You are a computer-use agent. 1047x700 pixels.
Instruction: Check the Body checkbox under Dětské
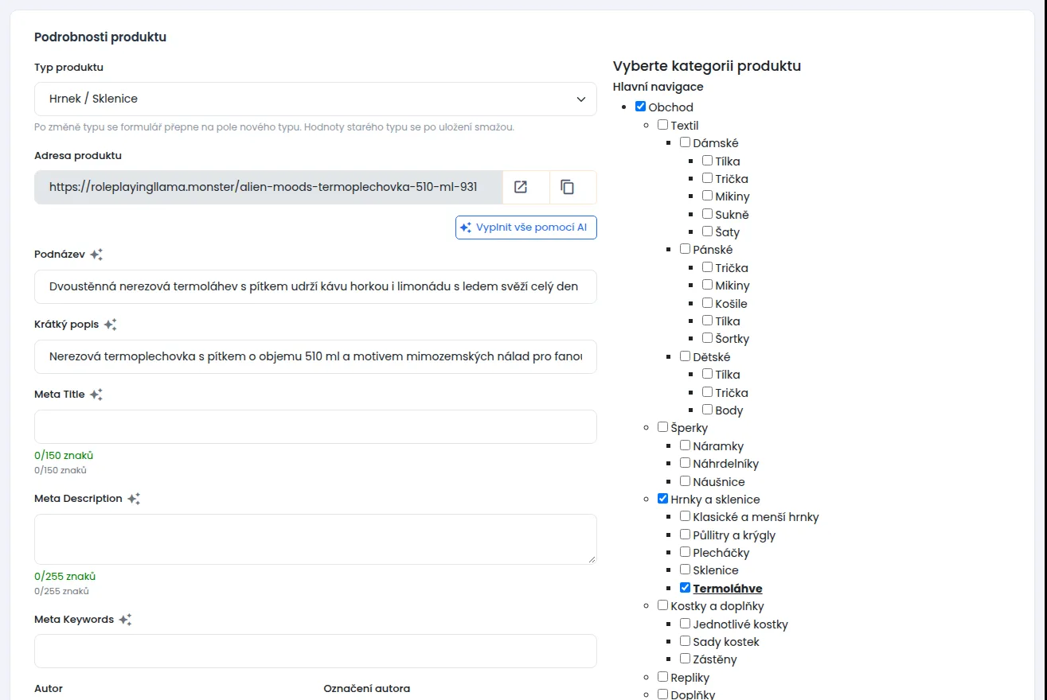707,410
